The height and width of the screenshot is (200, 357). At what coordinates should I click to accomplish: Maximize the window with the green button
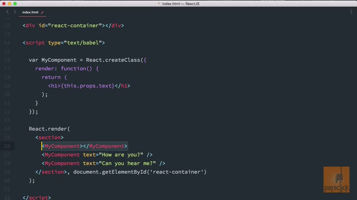15,4
